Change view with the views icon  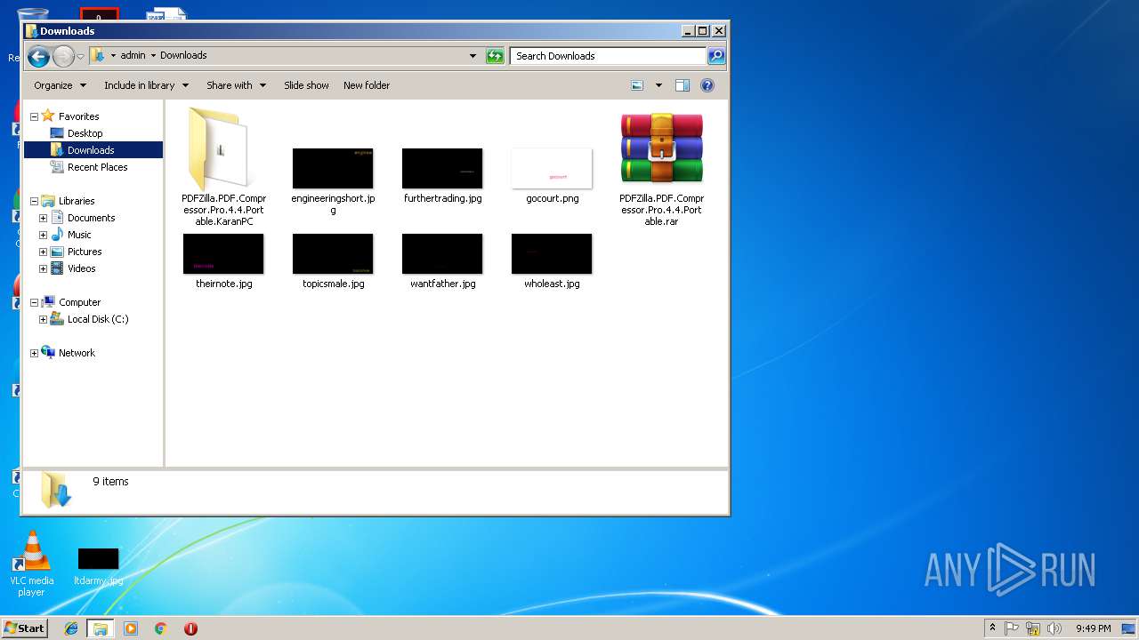637,85
